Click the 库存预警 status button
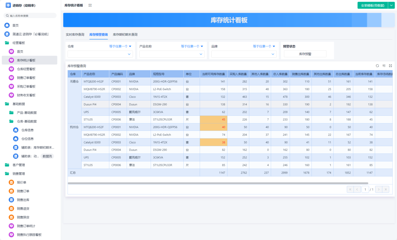This screenshot has width=397, height=240. pyautogui.click(x=305, y=54)
